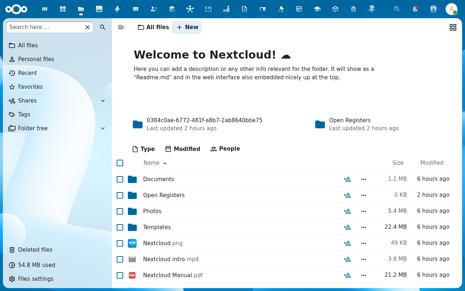This screenshot has height=291, width=465.
Task: Open the four-square grid app icon
Action: click(x=63, y=9)
